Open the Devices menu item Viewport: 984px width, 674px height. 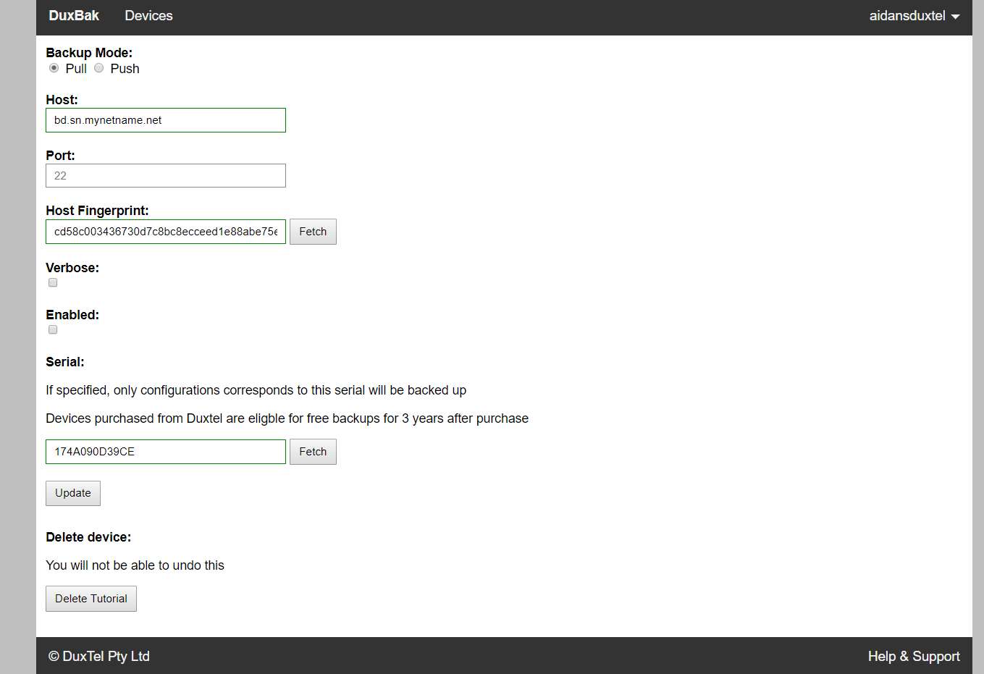click(148, 16)
